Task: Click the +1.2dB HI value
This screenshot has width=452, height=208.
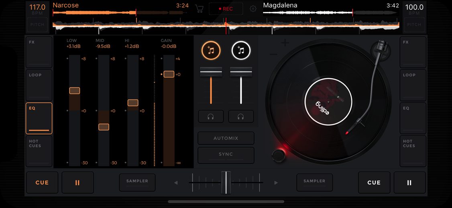Action: coord(132,46)
